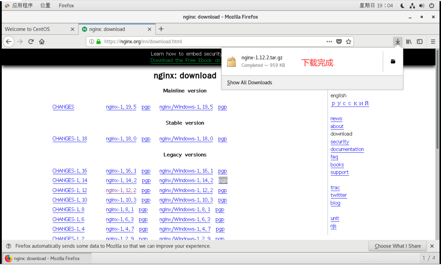Download nginx-1.18.0 stable version
441x265 pixels.
(x=121, y=139)
